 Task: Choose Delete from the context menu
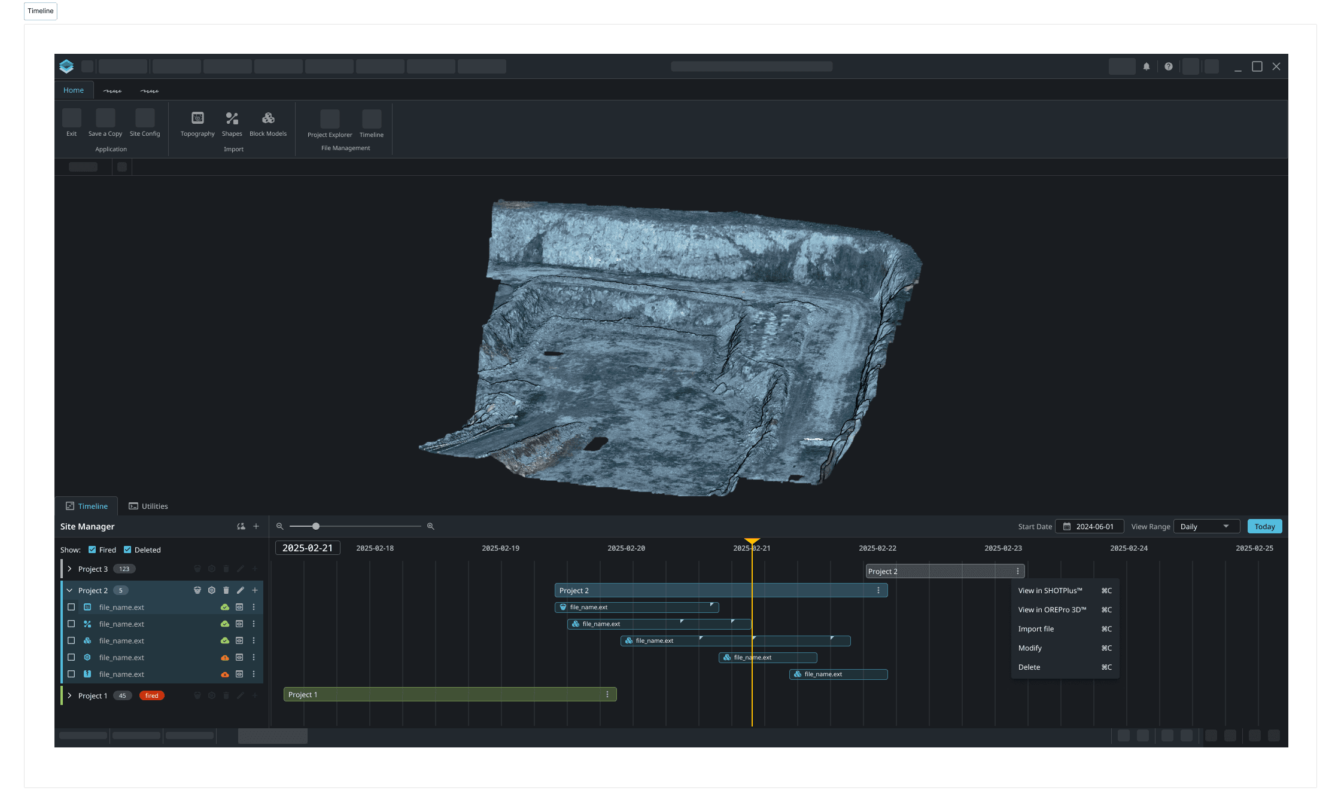[1029, 667]
